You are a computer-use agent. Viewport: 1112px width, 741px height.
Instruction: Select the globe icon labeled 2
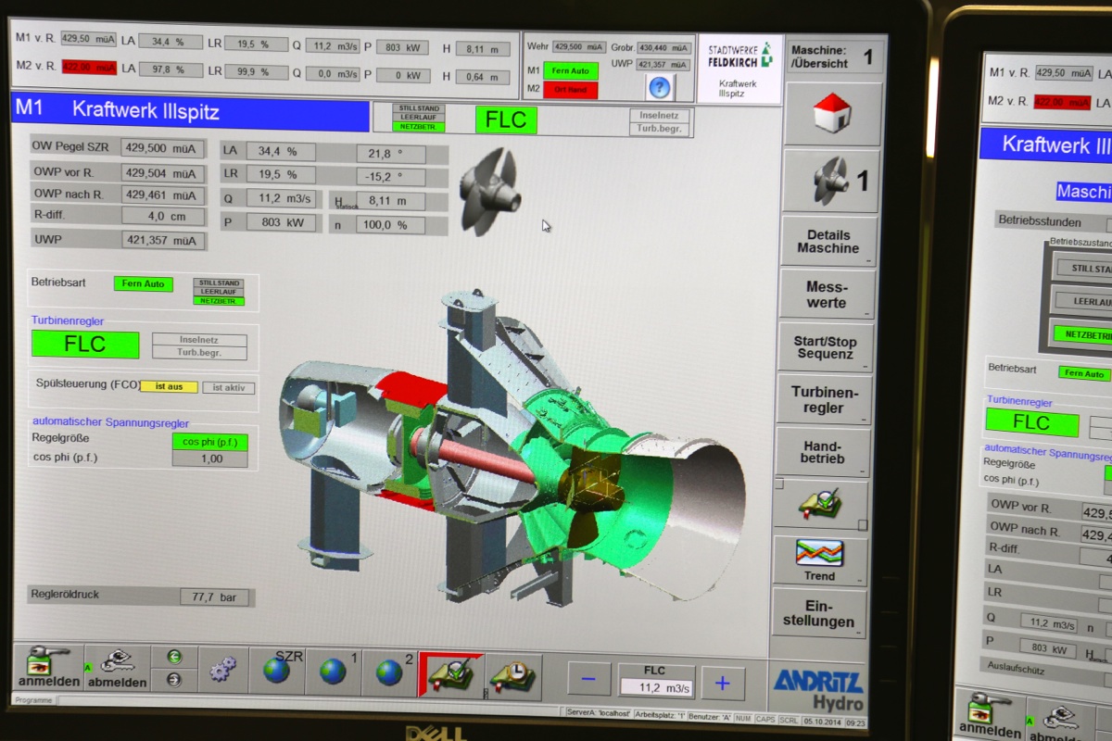point(389,671)
